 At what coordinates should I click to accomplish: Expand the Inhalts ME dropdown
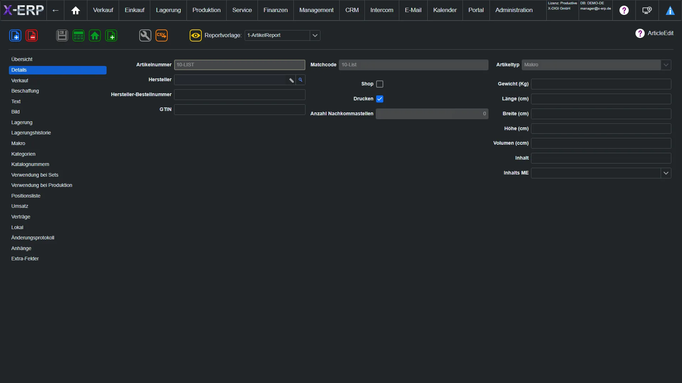(x=666, y=173)
